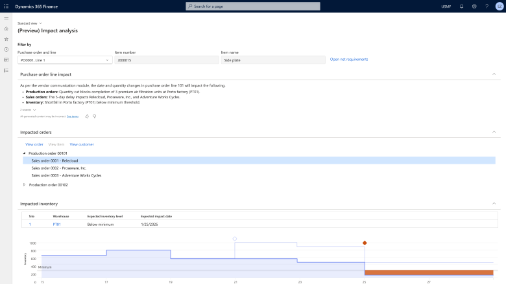
Task: Click the Warehouse column header
Action: (61, 217)
